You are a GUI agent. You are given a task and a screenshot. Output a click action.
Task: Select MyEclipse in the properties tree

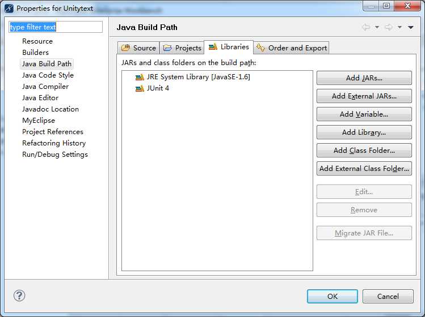[x=39, y=121]
